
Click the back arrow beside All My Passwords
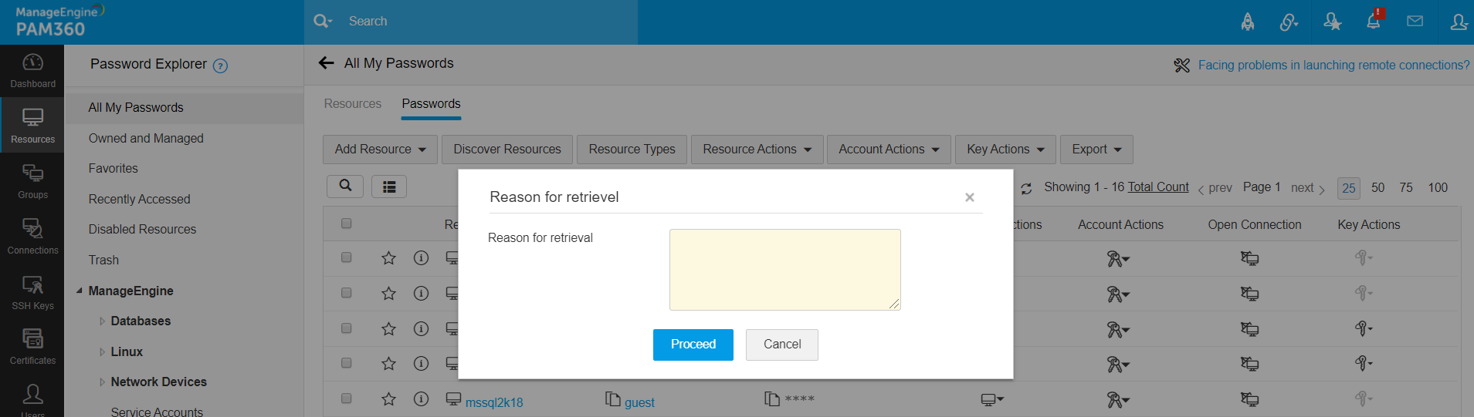tap(327, 63)
